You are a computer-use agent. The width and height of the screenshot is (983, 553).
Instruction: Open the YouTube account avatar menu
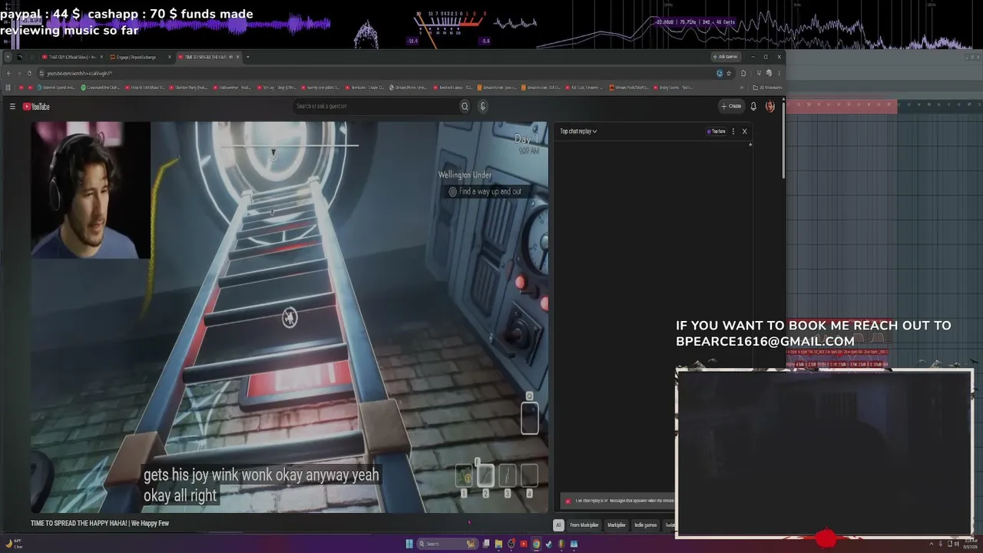770,107
